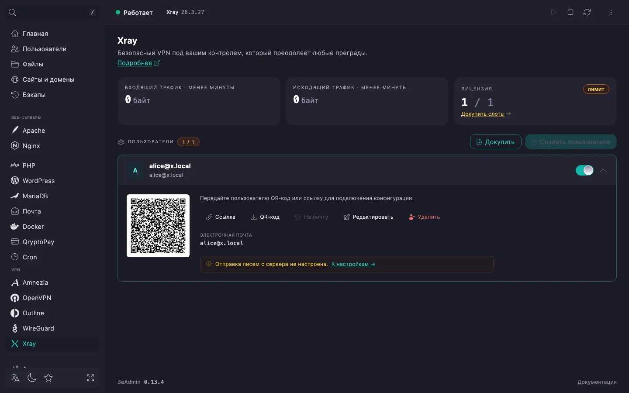Click Работает status indicator
The height and width of the screenshot is (393, 629).
point(134,12)
